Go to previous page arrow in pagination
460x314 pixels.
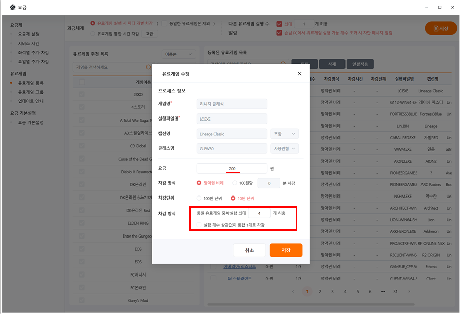[x=294, y=291]
